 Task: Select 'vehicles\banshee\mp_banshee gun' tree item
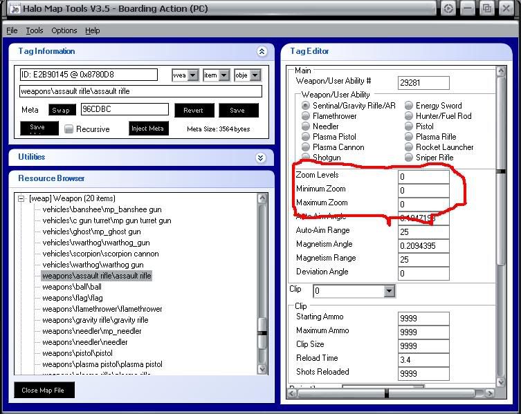coord(102,209)
